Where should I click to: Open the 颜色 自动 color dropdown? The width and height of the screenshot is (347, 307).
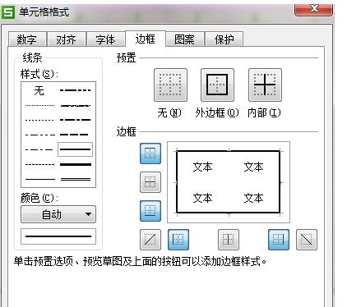pos(58,214)
